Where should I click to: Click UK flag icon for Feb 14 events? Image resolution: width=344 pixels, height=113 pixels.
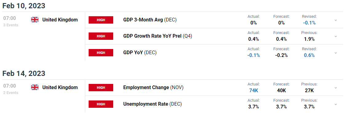coord(35,88)
